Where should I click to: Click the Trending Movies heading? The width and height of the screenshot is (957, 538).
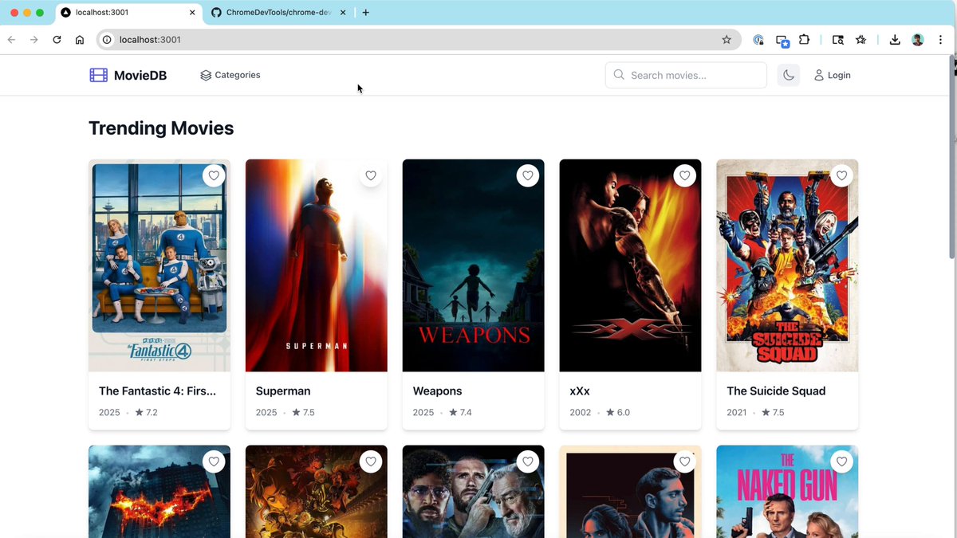(161, 128)
